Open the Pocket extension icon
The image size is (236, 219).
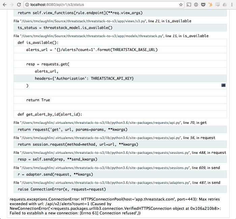tap(203, 5)
